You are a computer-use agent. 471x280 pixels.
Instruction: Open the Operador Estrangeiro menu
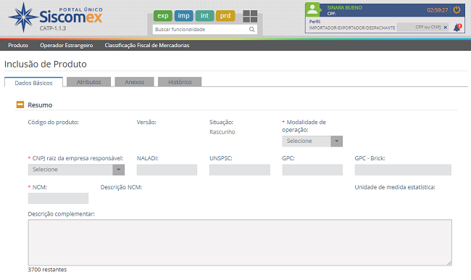click(x=67, y=45)
